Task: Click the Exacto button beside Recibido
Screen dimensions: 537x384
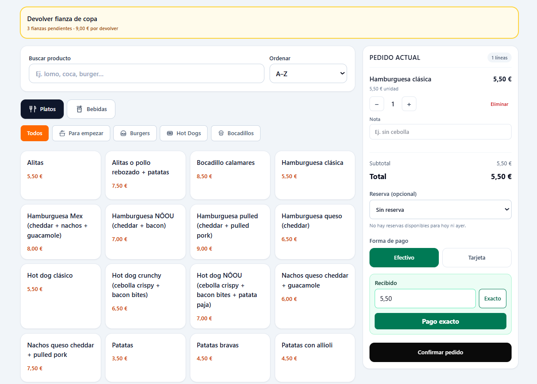Action: pos(493,298)
